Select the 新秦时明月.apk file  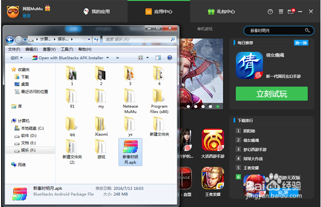point(130,152)
